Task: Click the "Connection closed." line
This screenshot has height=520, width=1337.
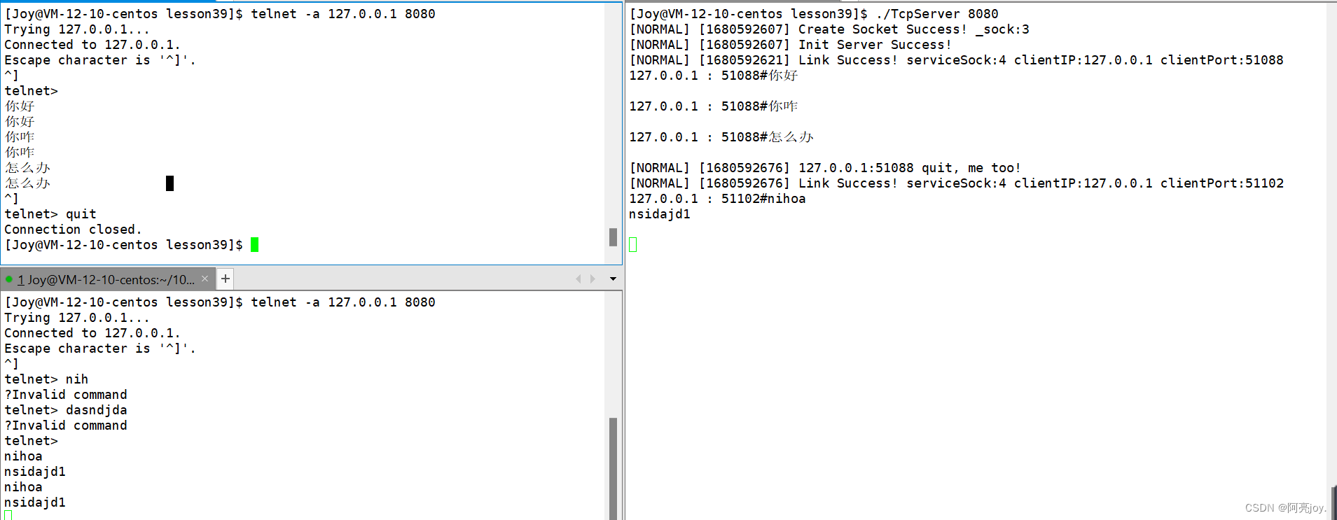Action: click(x=73, y=230)
